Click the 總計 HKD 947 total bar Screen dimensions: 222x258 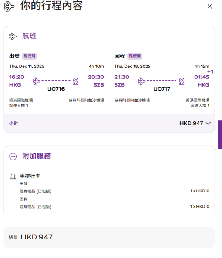point(109,237)
